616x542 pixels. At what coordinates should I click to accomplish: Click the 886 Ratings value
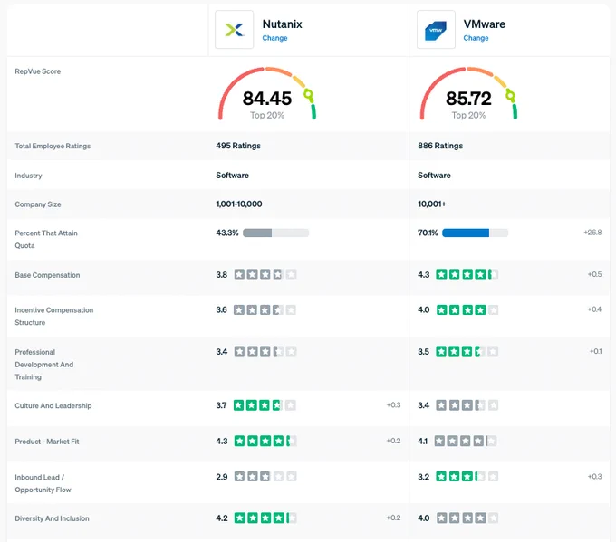tap(440, 146)
